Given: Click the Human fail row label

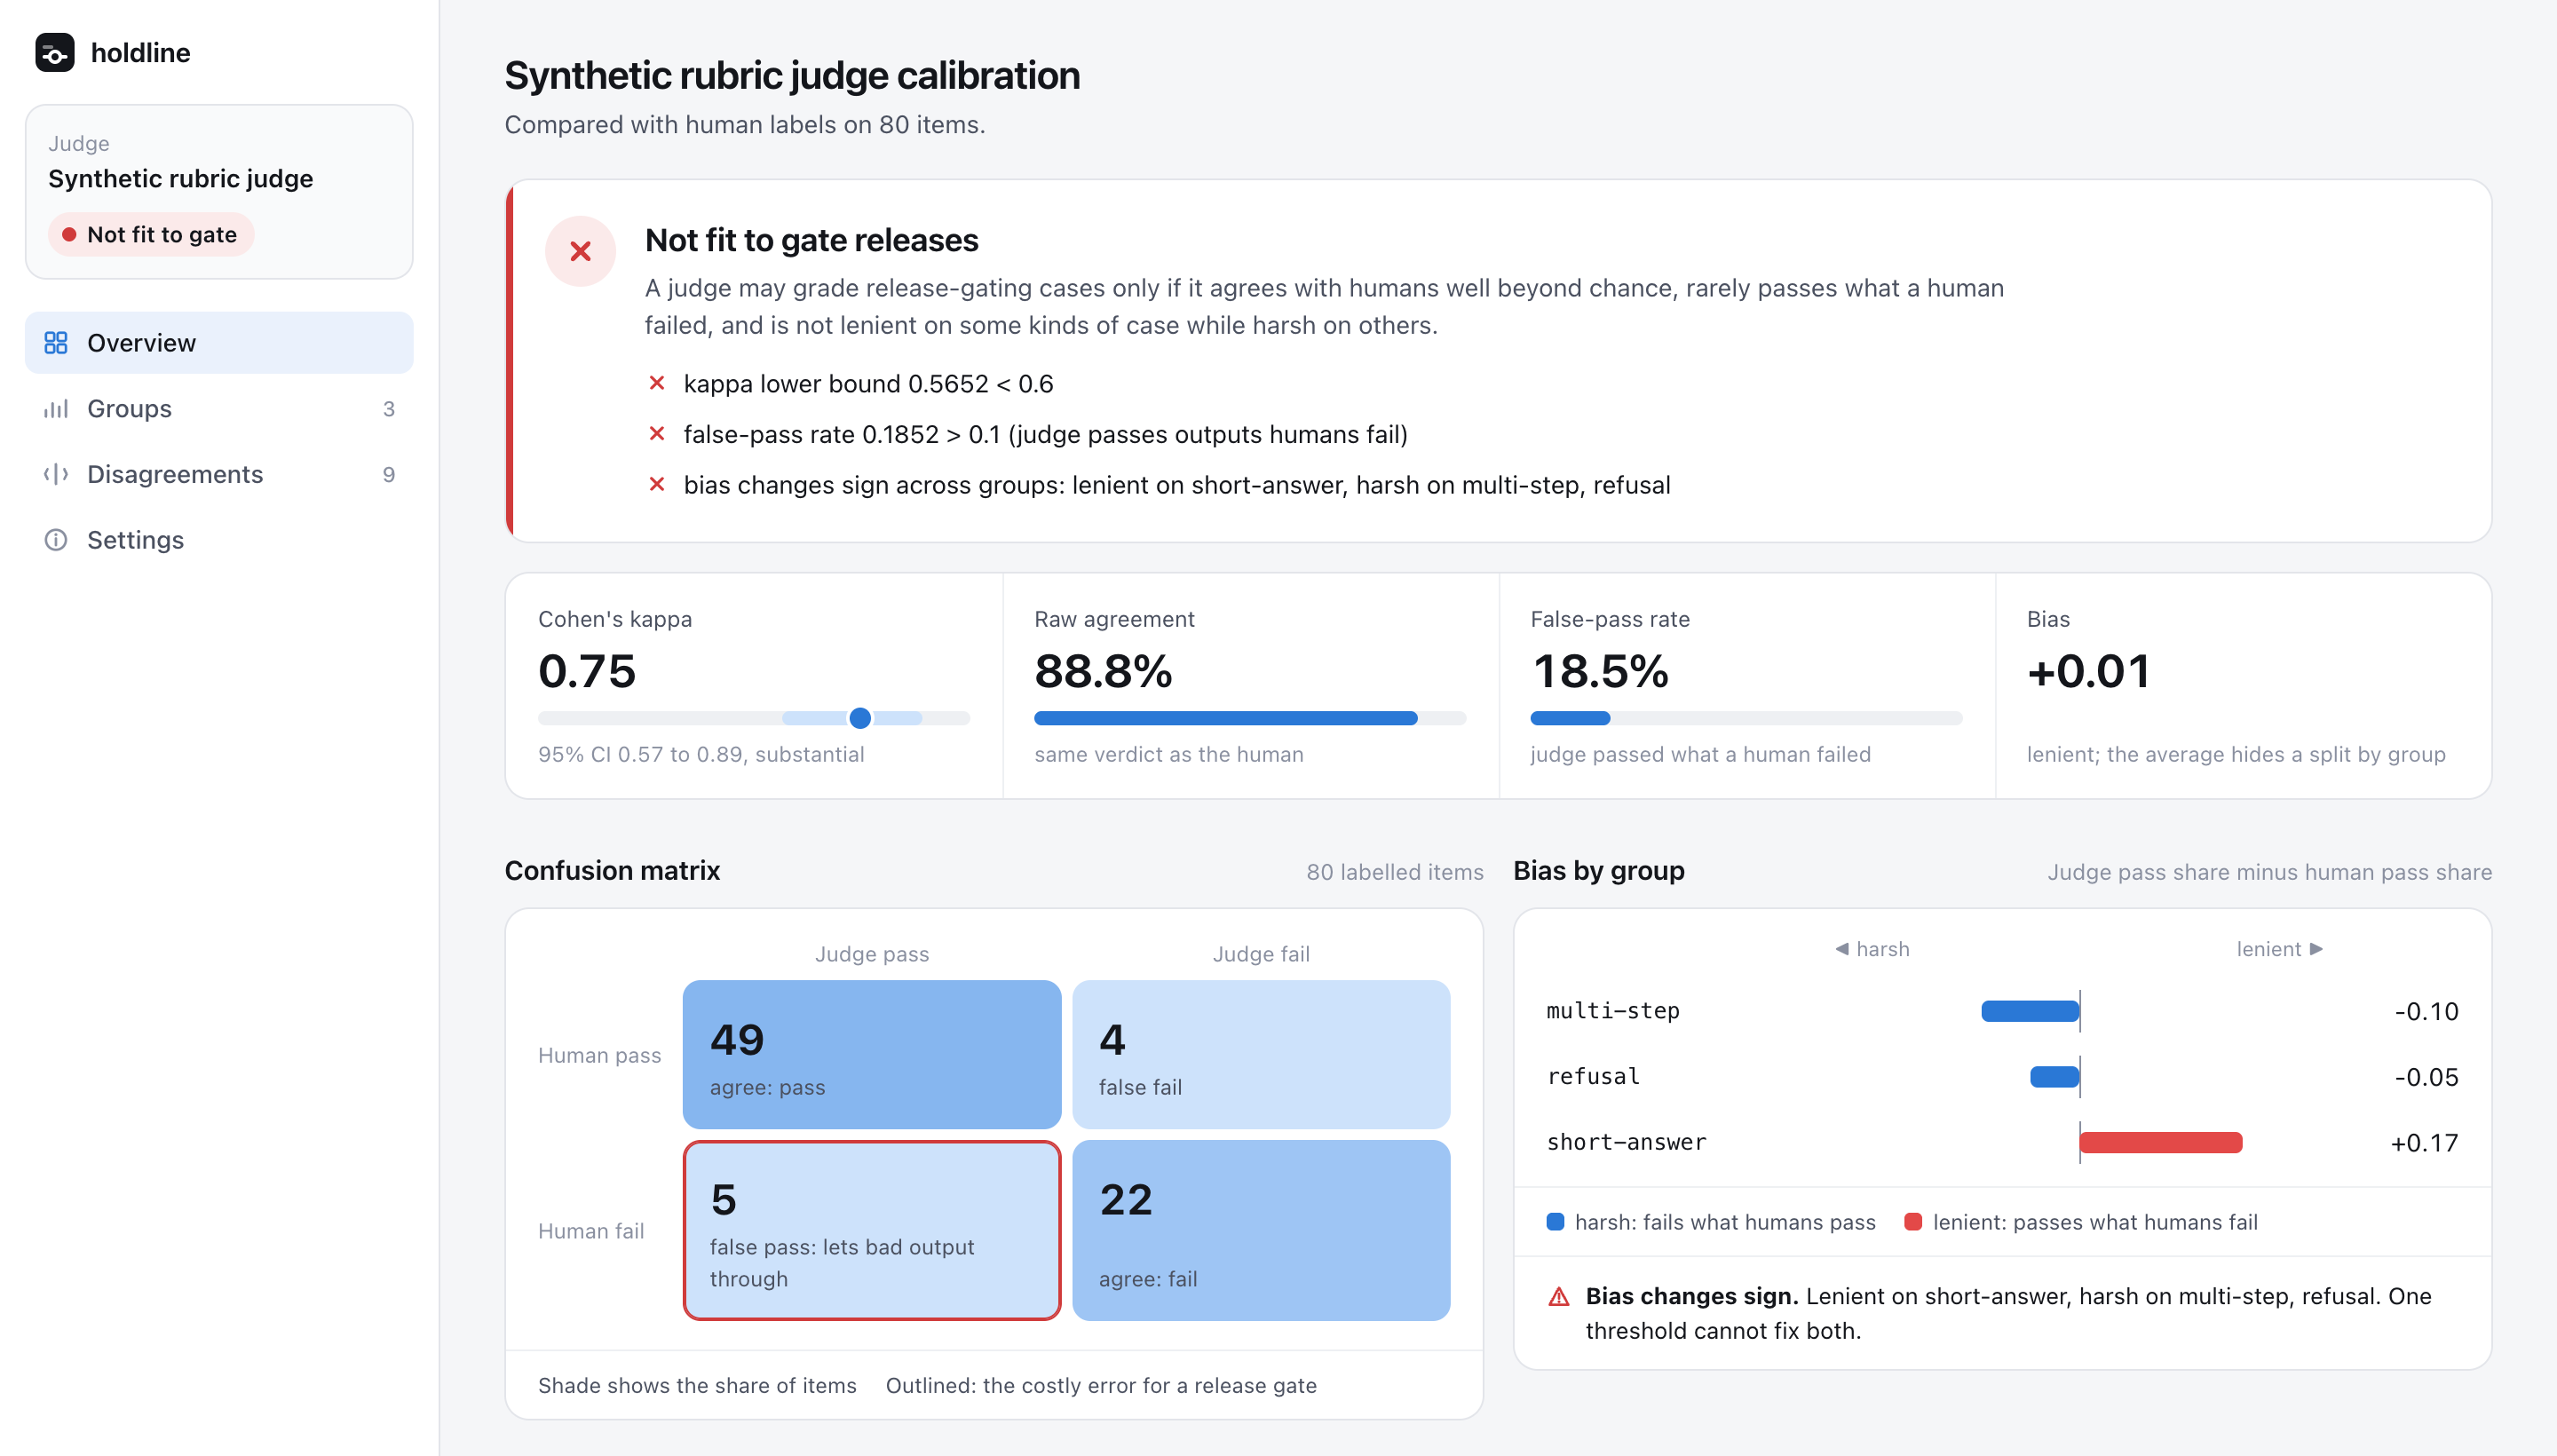Looking at the screenshot, I should pyautogui.click(x=591, y=1231).
